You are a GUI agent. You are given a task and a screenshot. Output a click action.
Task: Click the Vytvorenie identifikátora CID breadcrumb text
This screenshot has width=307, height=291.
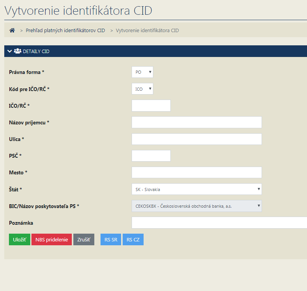(147, 31)
